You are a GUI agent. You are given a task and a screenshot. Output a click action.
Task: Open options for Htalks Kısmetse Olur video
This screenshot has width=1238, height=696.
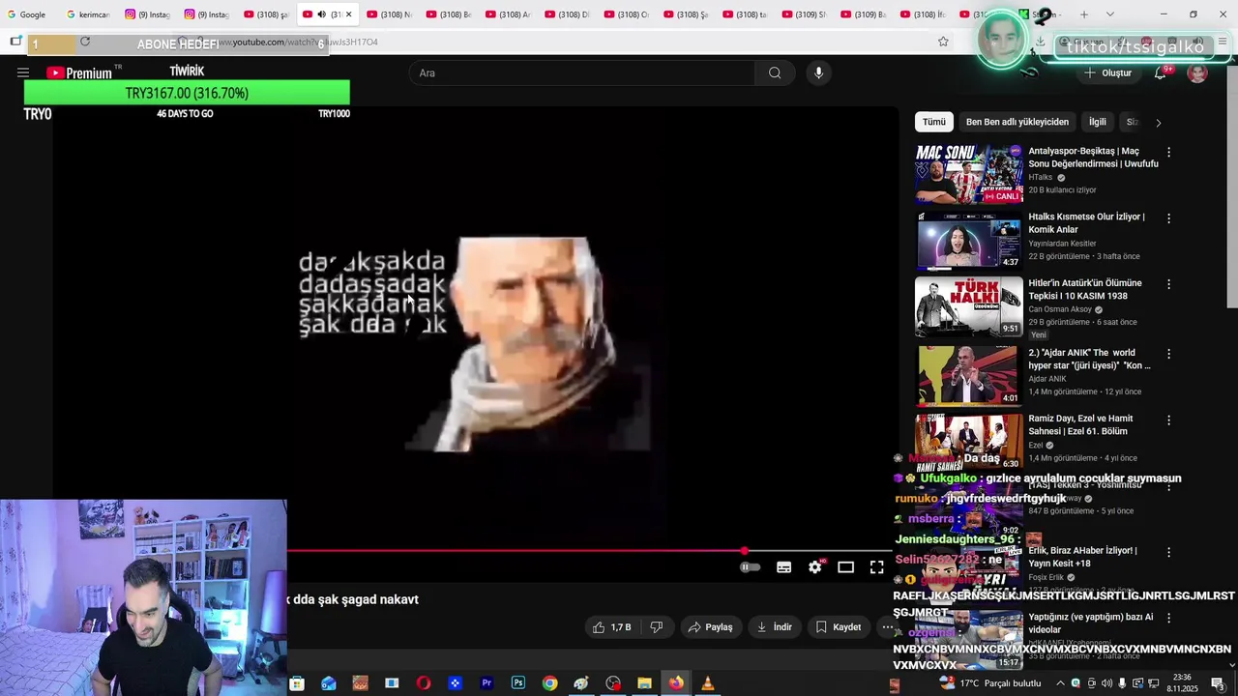click(x=1168, y=218)
